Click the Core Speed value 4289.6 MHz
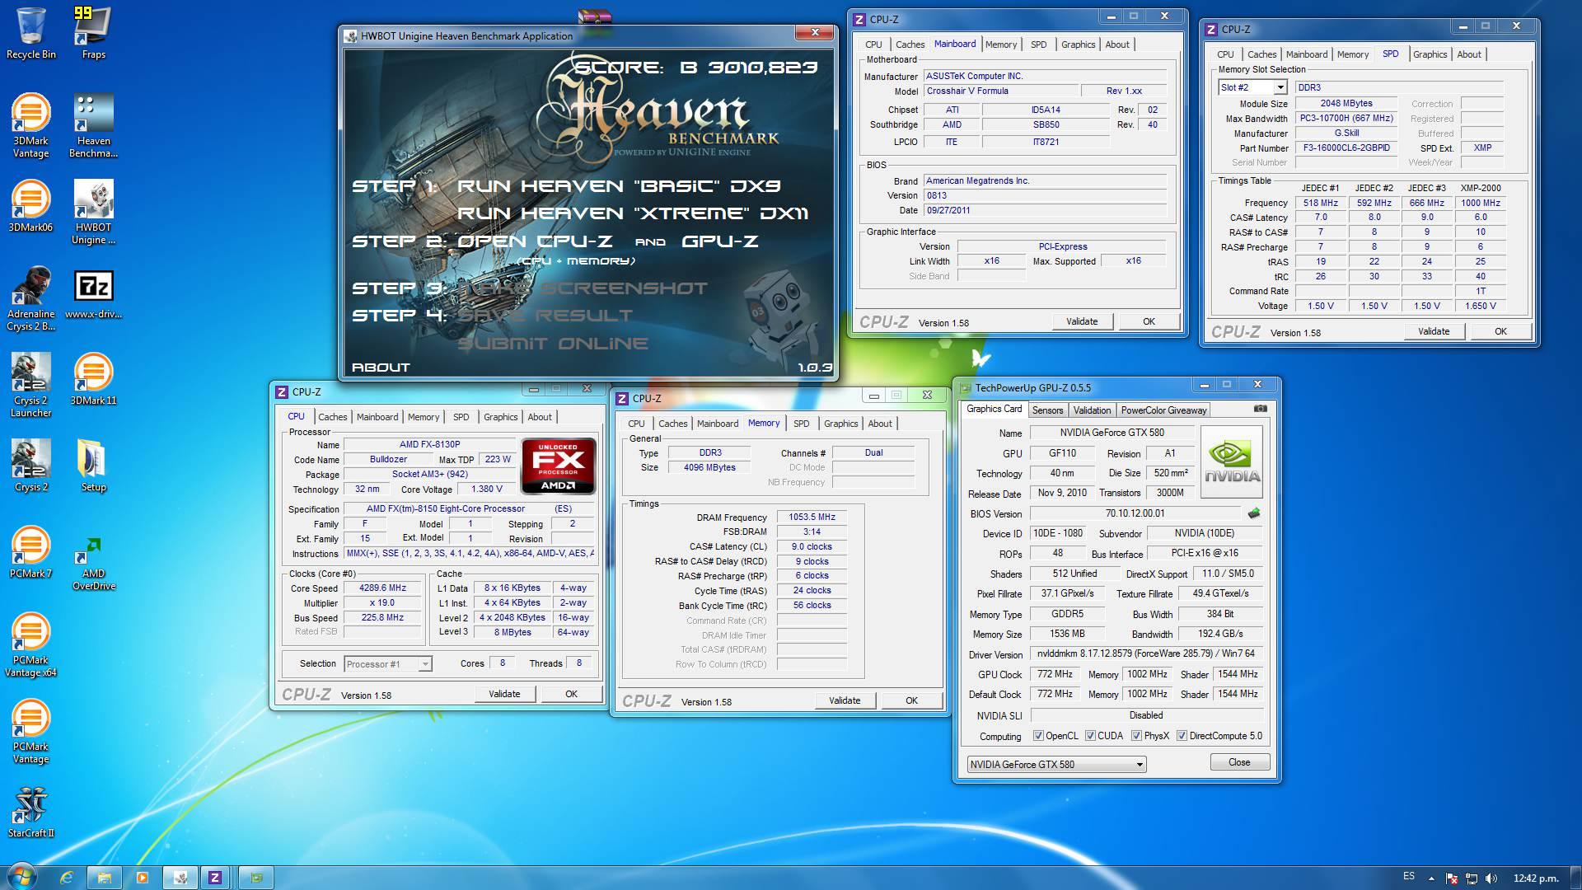The height and width of the screenshot is (890, 1582). 382,588
